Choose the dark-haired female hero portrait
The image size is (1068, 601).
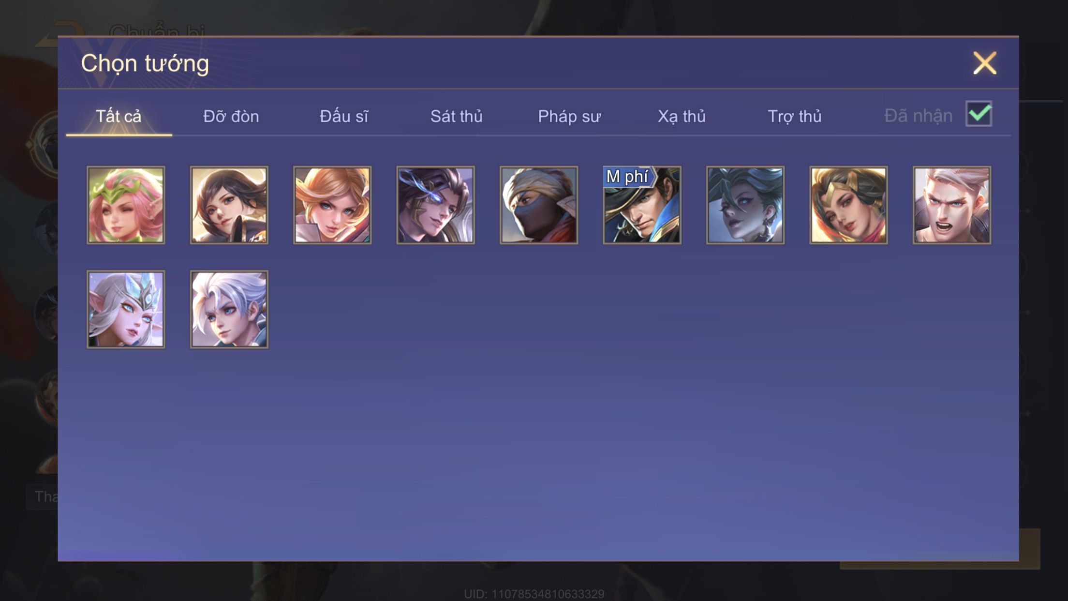[229, 205]
